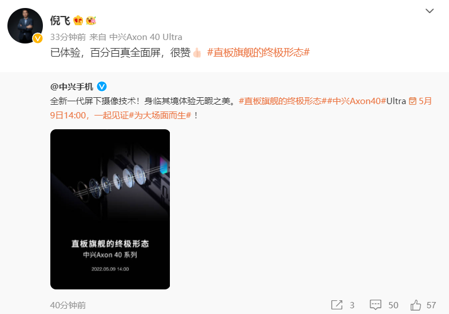Viewport: 449px width, 314px height.
Task: Open hashtag #直板旗舰的终极形态# in top post
Action: tap(259, 53)
